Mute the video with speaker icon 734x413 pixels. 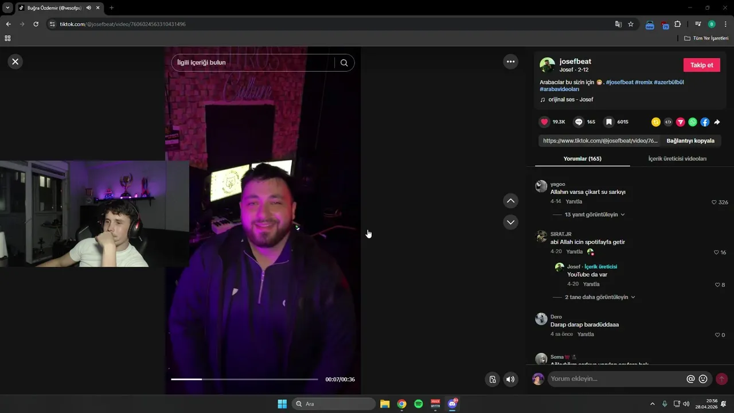pos(510,379)
